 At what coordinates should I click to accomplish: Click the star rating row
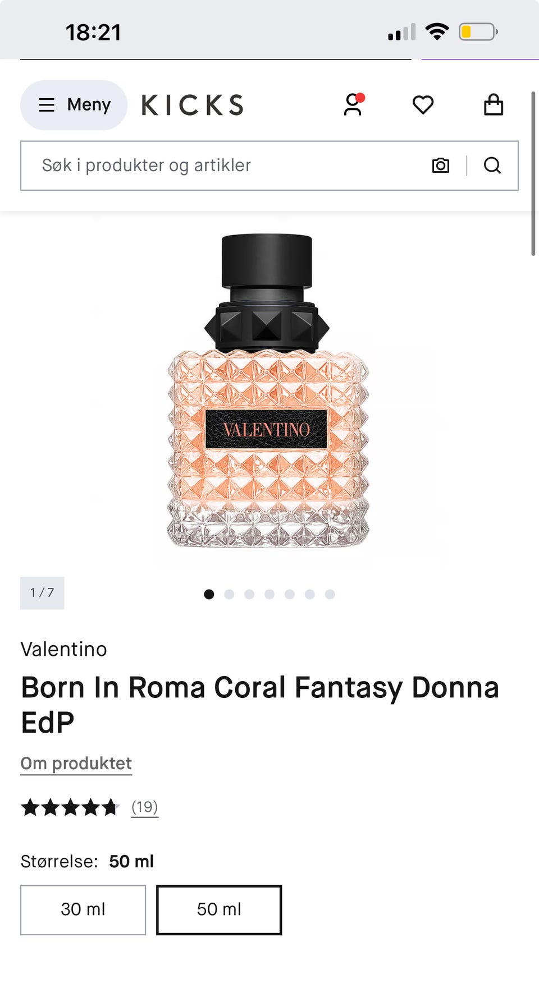tap(70, 808)
